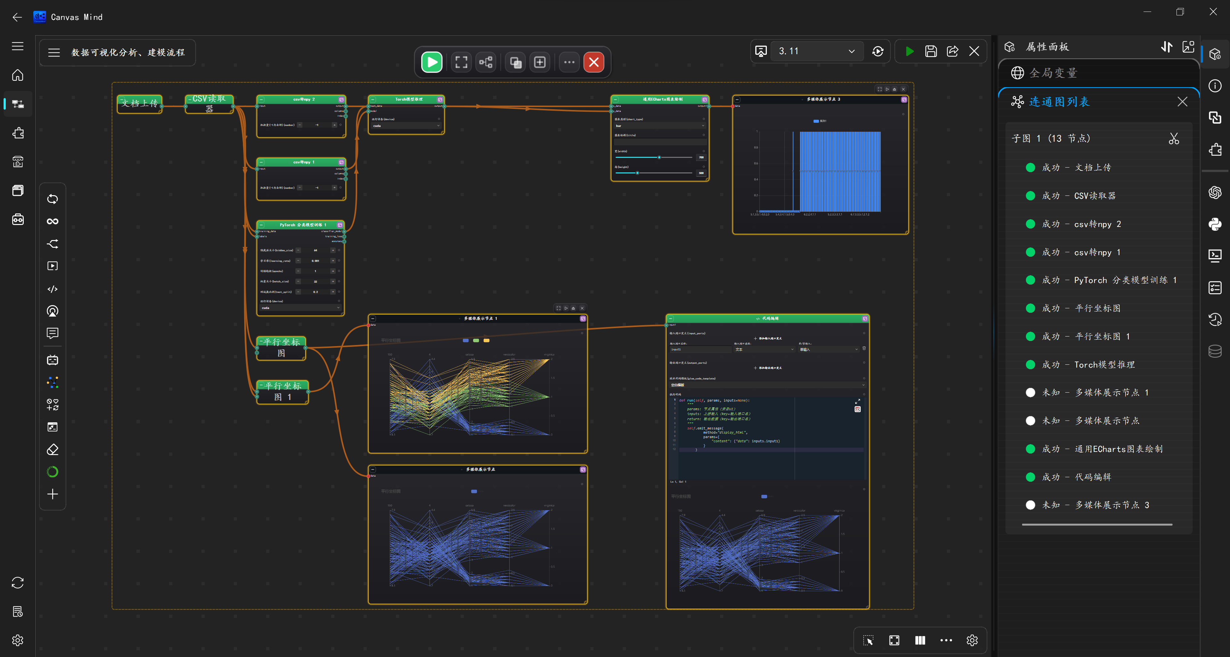The height and width of the screenshot is (657, 1230).
Task: Click the node layout icon in the floating toolbar
Action: pos(486,62)
